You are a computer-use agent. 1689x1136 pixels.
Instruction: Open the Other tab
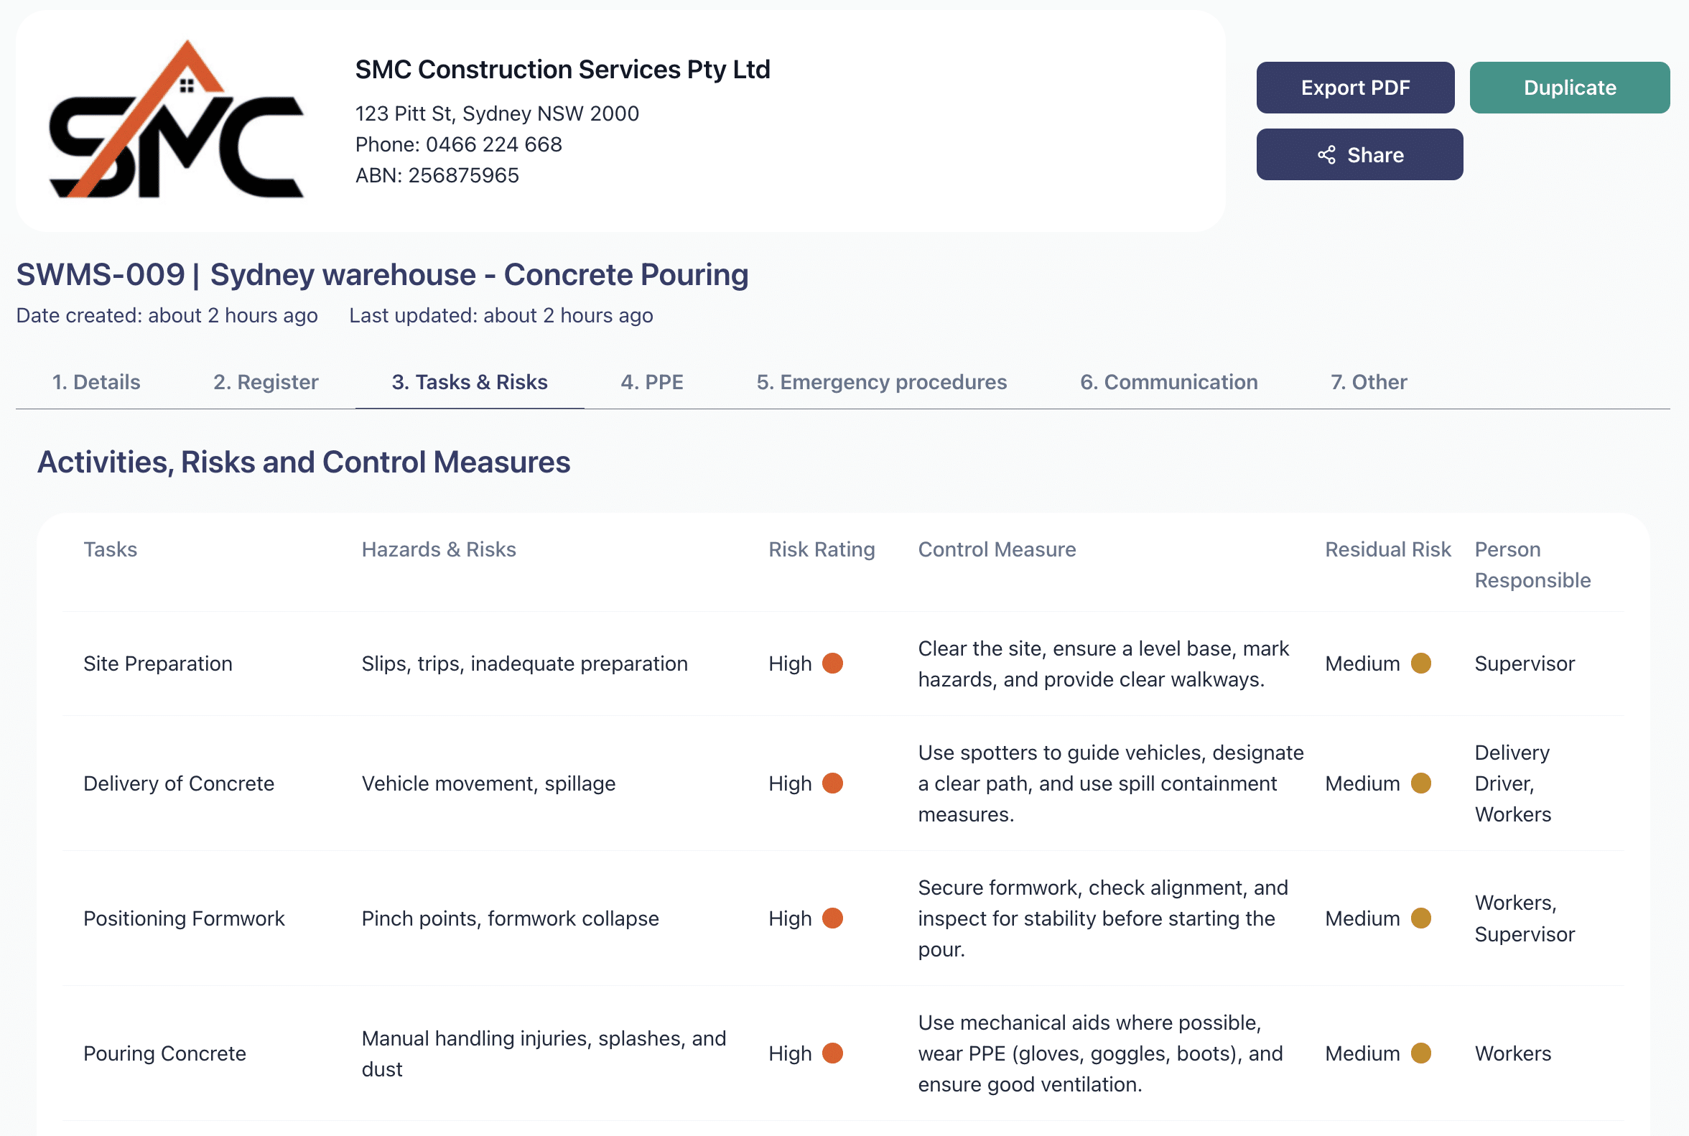point(1368,382)
